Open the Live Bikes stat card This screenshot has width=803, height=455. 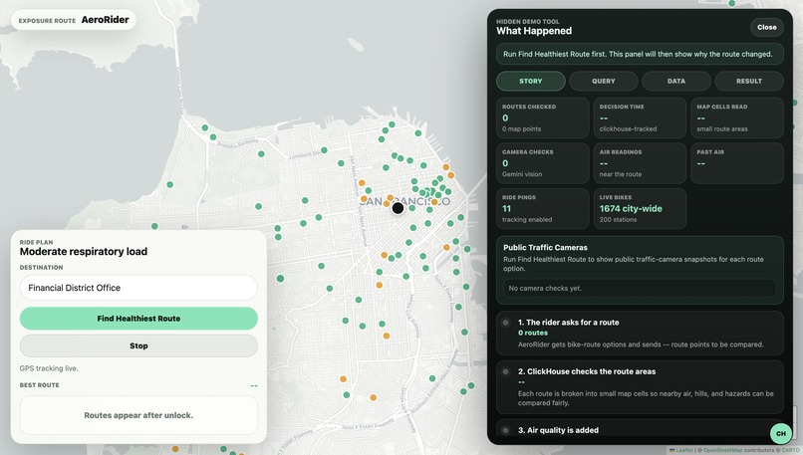click(x=641, y=208)
